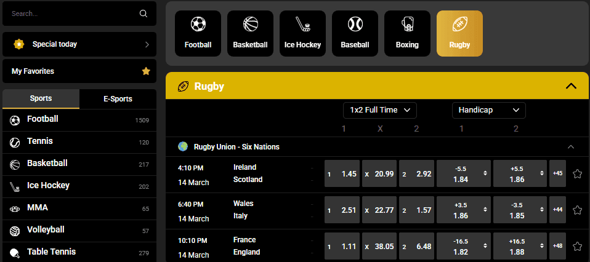Select the highlighted Rugby sport tile

[x=459, y=33]
